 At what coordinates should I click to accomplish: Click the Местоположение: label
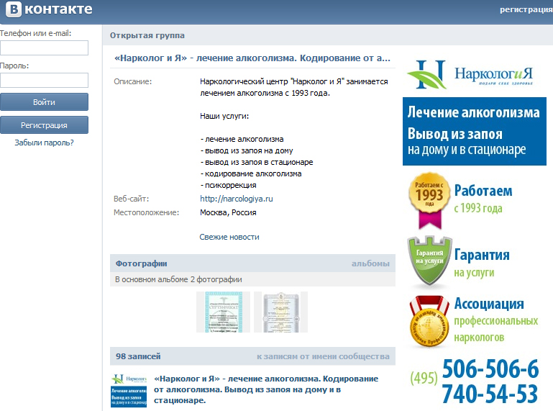[147, 212]
